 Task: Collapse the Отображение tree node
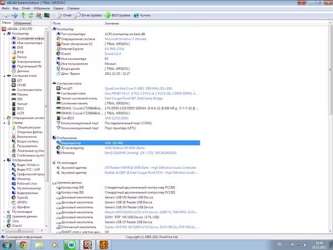[4, 160]
